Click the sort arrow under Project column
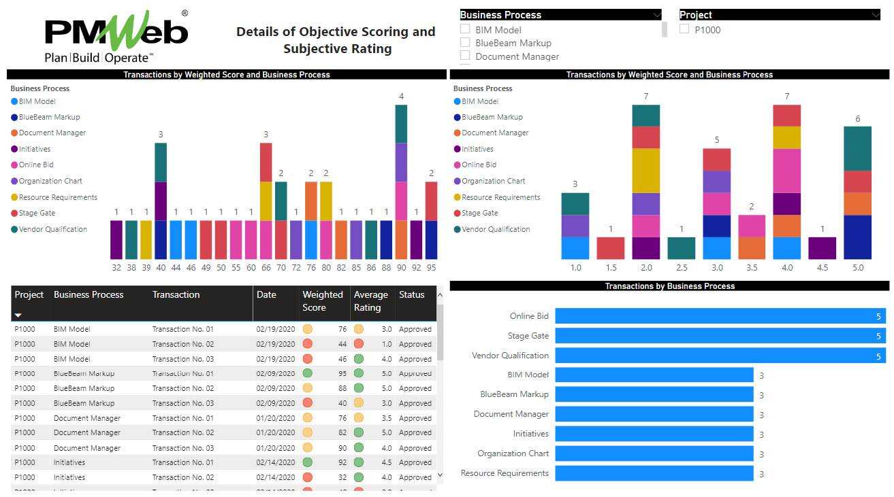Viewport: 894px width, 497px height. click(x=18, y=315)
